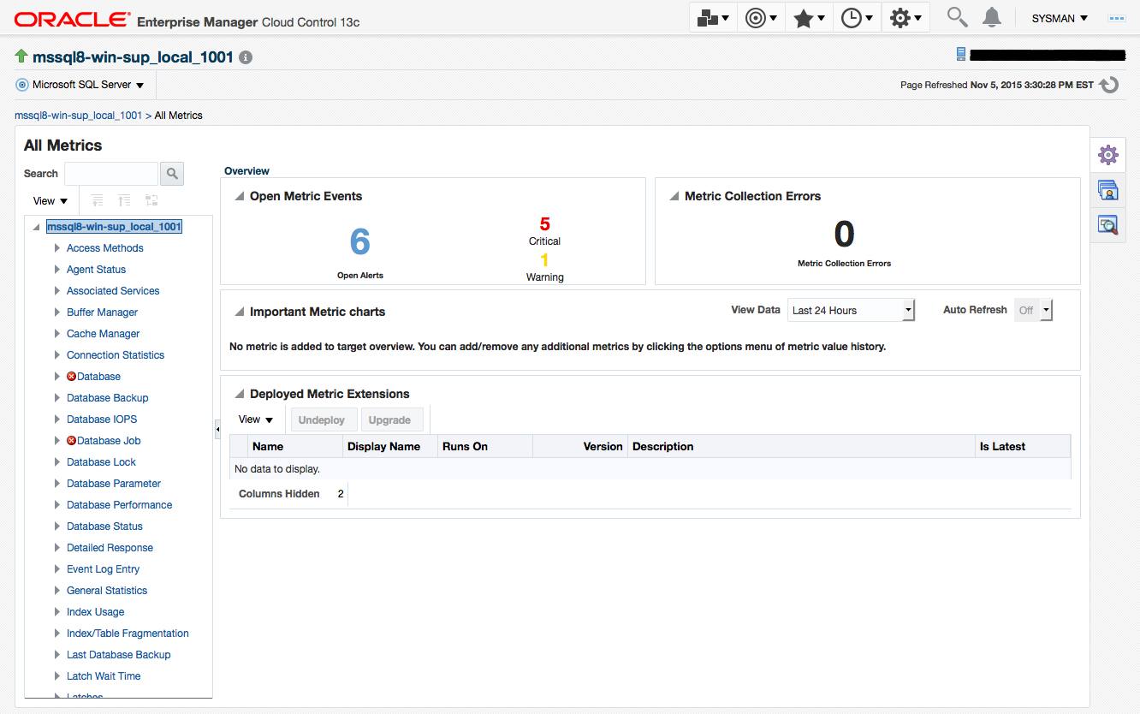
Task: Sort by the Version column header
Action: tap(580, 446)
